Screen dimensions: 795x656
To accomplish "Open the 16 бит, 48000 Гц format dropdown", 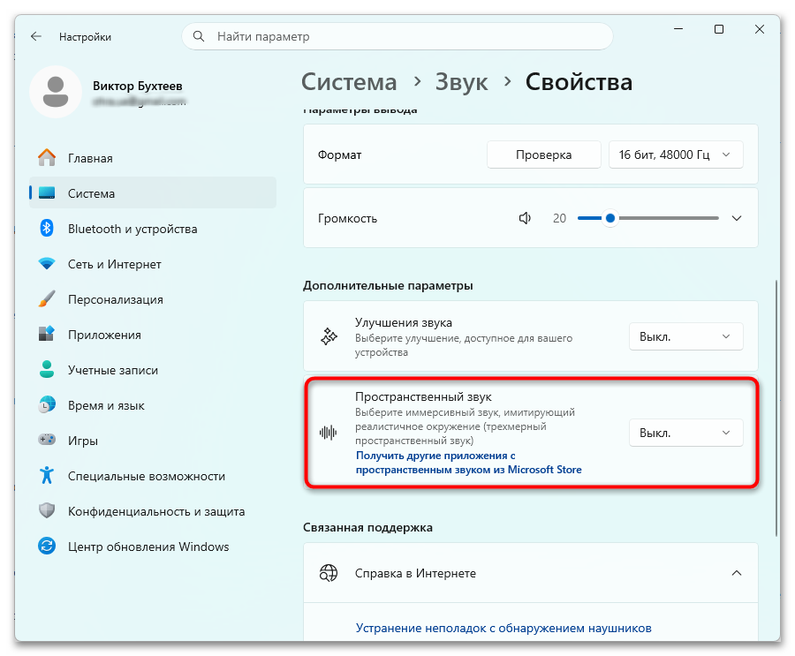I will [x=676, y=155].
